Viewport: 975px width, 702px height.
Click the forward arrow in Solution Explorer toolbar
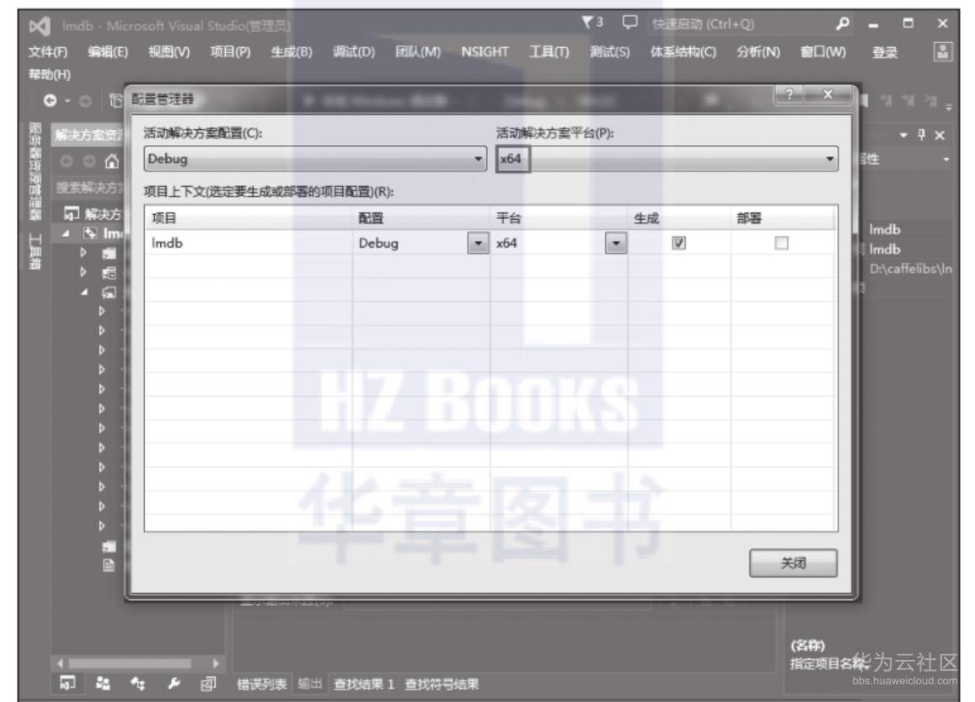coord(89,162)
